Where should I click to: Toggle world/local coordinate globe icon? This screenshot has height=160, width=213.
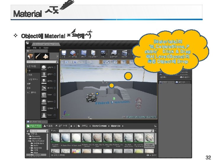point(112,62)
